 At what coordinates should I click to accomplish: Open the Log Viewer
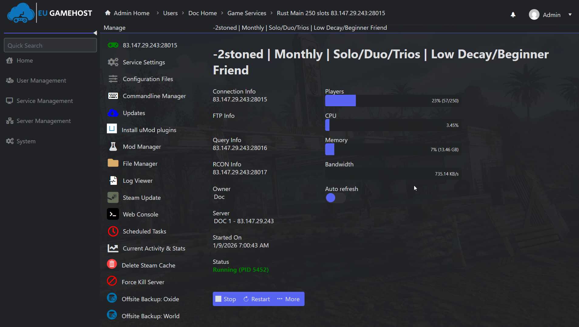coord(138,181)
